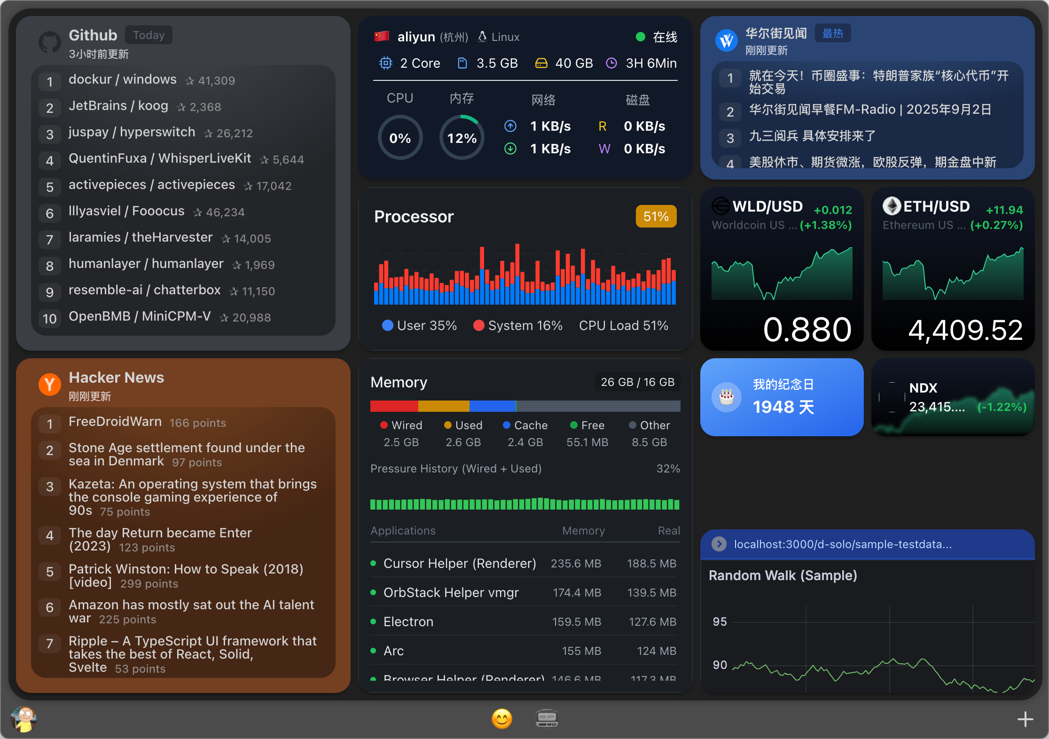Click the birthday cake anniversary icon
Viewport: 1049px width, 739px height.
[x=727, y=397]
